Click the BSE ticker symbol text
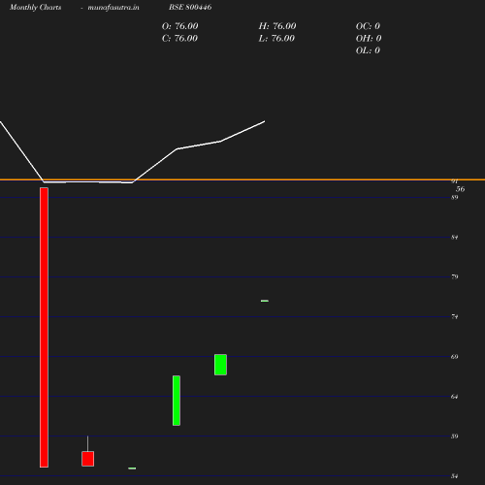485x485 pixels. [x=190, y=7]
